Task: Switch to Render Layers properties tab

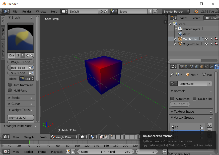Action: tap(187, 67)
